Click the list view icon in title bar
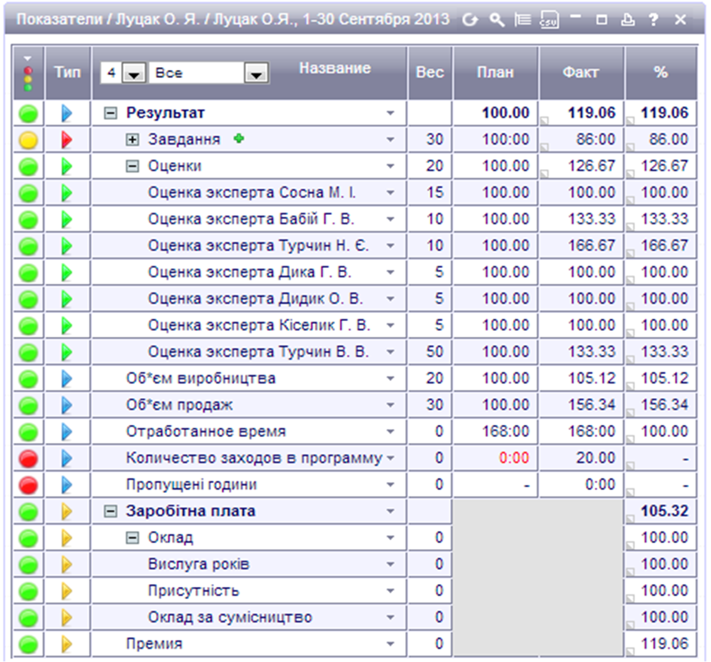This screenshot has width=711, height=662. [x=522, y=20]
